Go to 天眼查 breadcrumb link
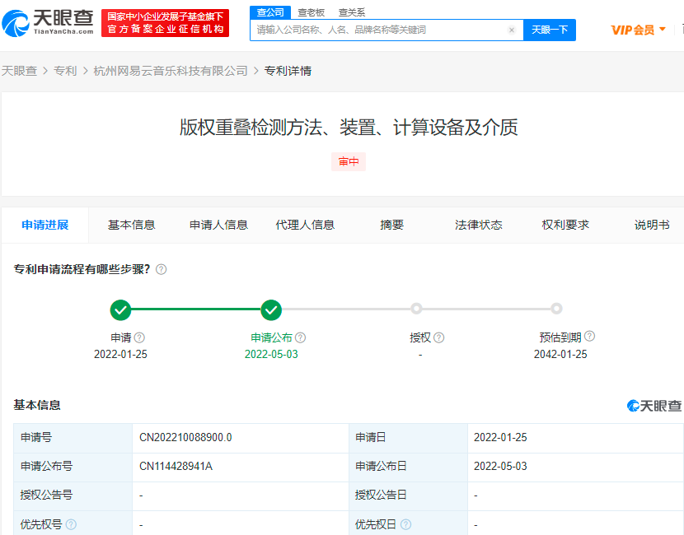 click(x=19, y=71)
